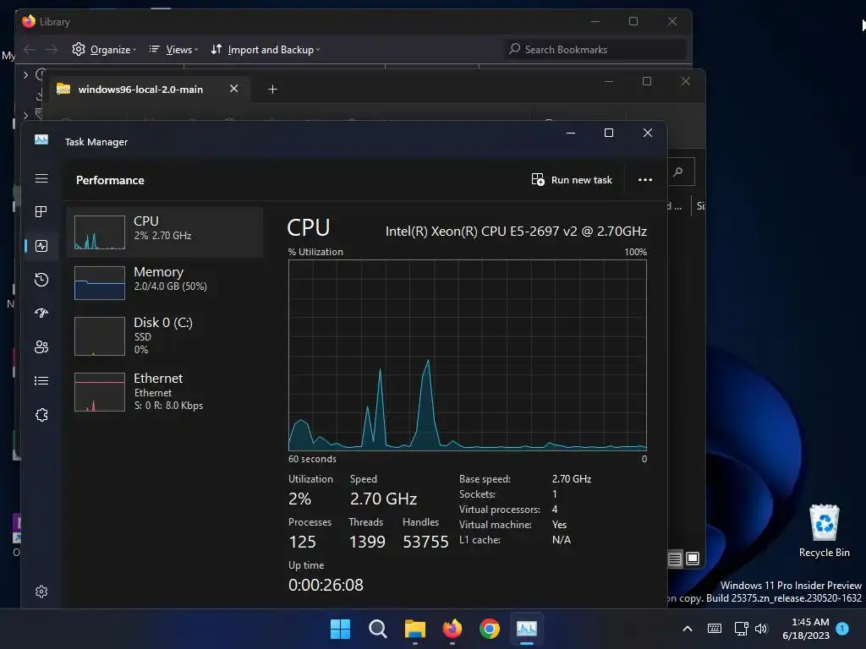Select Disk 0 (C:) performance entry
Viewport: 866px width, 649px height.
pyautogui.click(x=165, y=335)
